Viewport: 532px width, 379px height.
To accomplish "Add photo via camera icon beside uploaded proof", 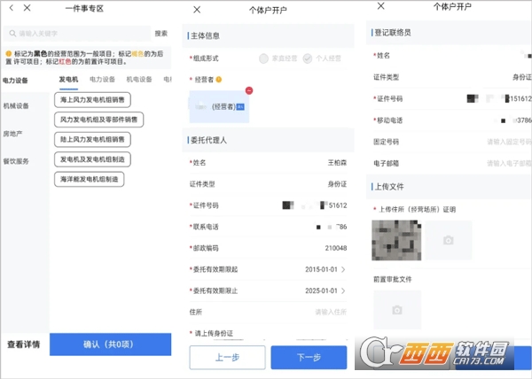I will (449, 241).
